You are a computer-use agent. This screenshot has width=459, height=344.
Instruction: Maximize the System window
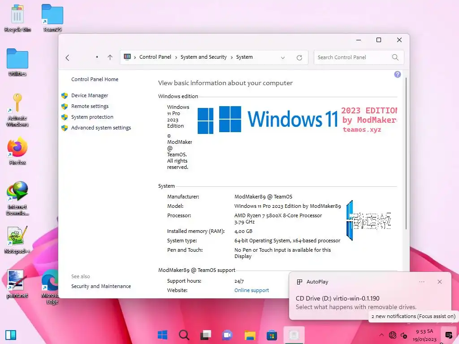click(378, 40)
